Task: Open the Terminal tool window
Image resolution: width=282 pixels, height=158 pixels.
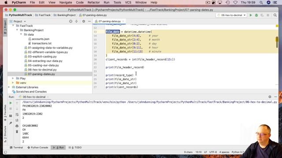Action: 16,147
